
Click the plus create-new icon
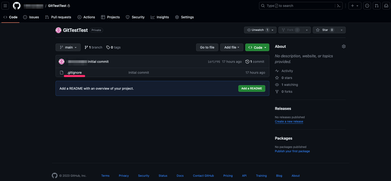point(353,6)
